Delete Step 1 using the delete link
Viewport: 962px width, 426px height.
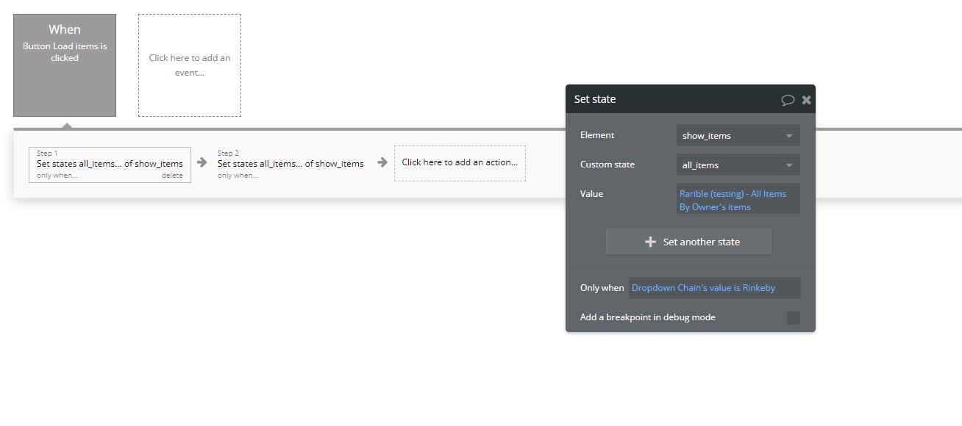pyautogui.click(x=172, y=176)
